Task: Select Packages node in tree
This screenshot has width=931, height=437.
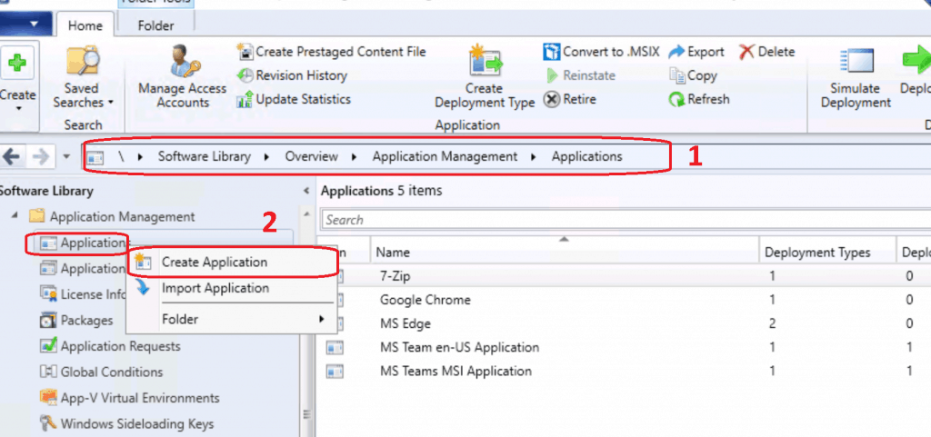Action: click(x=76, y=320)
